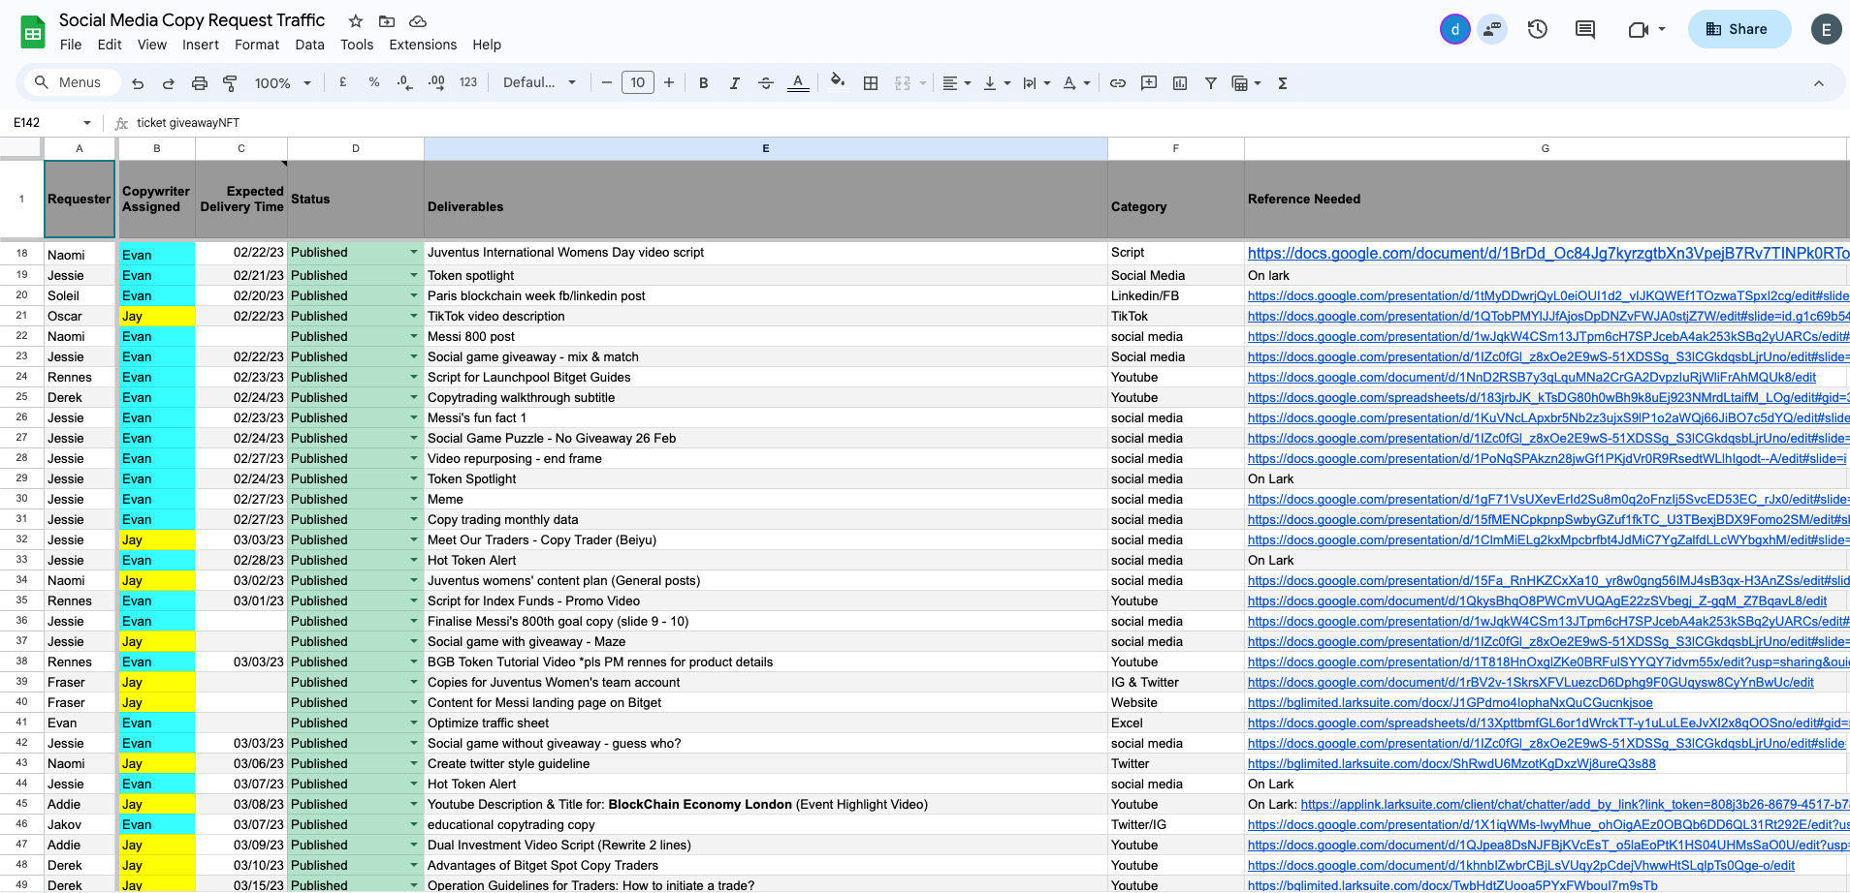Open the Data menu
The width and height of the screenshot is (1850, 893).
tap(310, 45)
